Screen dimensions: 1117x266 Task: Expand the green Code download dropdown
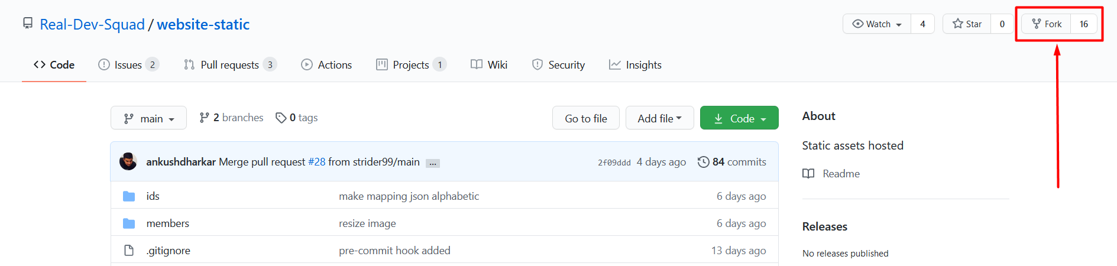[x=739, y=118]
